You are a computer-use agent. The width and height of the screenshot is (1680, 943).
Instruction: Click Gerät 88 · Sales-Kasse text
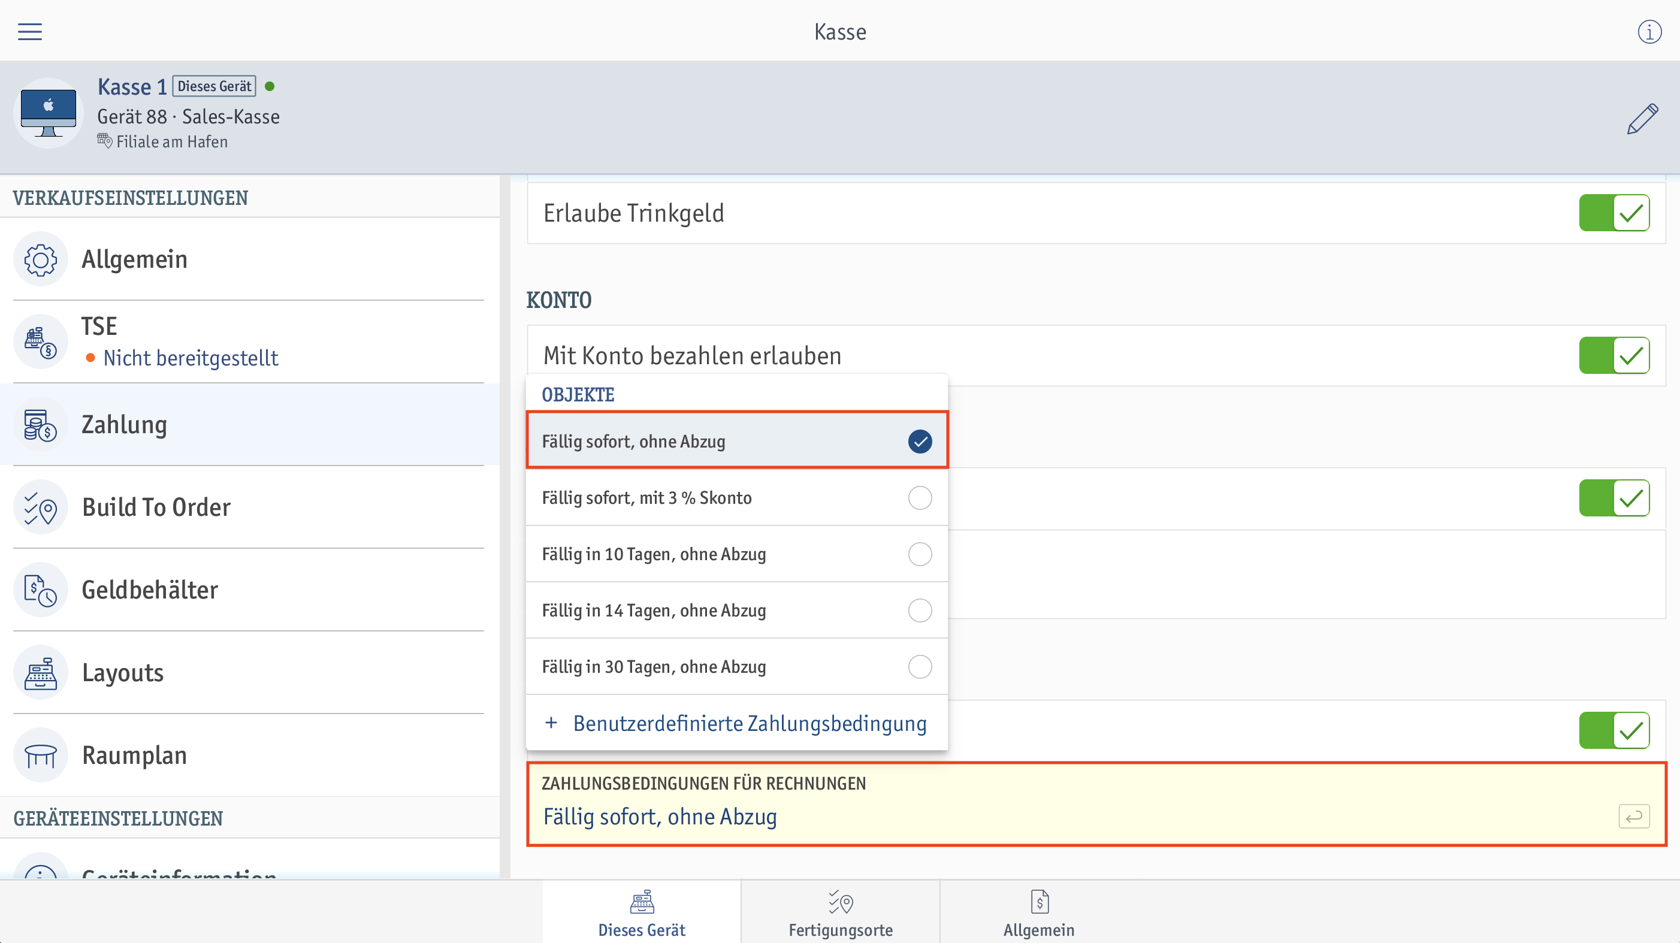click(189, 116)
